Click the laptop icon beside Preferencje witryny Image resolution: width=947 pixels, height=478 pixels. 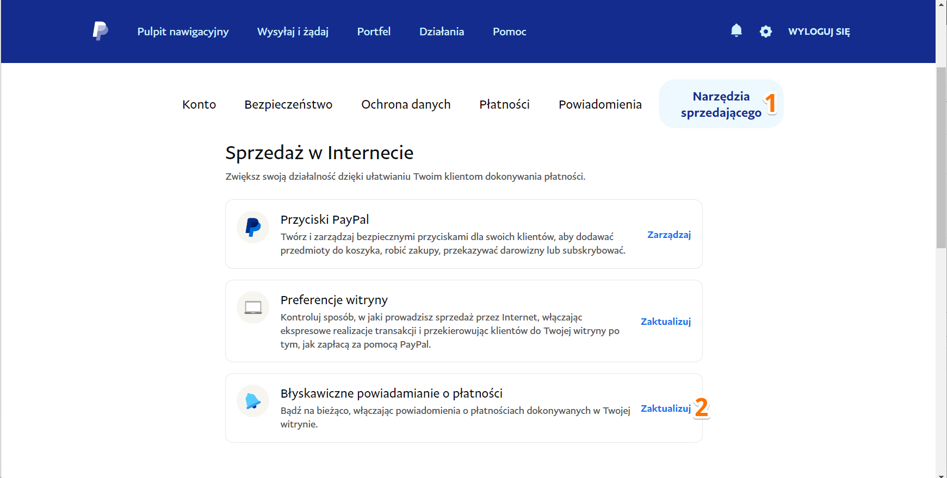tap(253, 307)
